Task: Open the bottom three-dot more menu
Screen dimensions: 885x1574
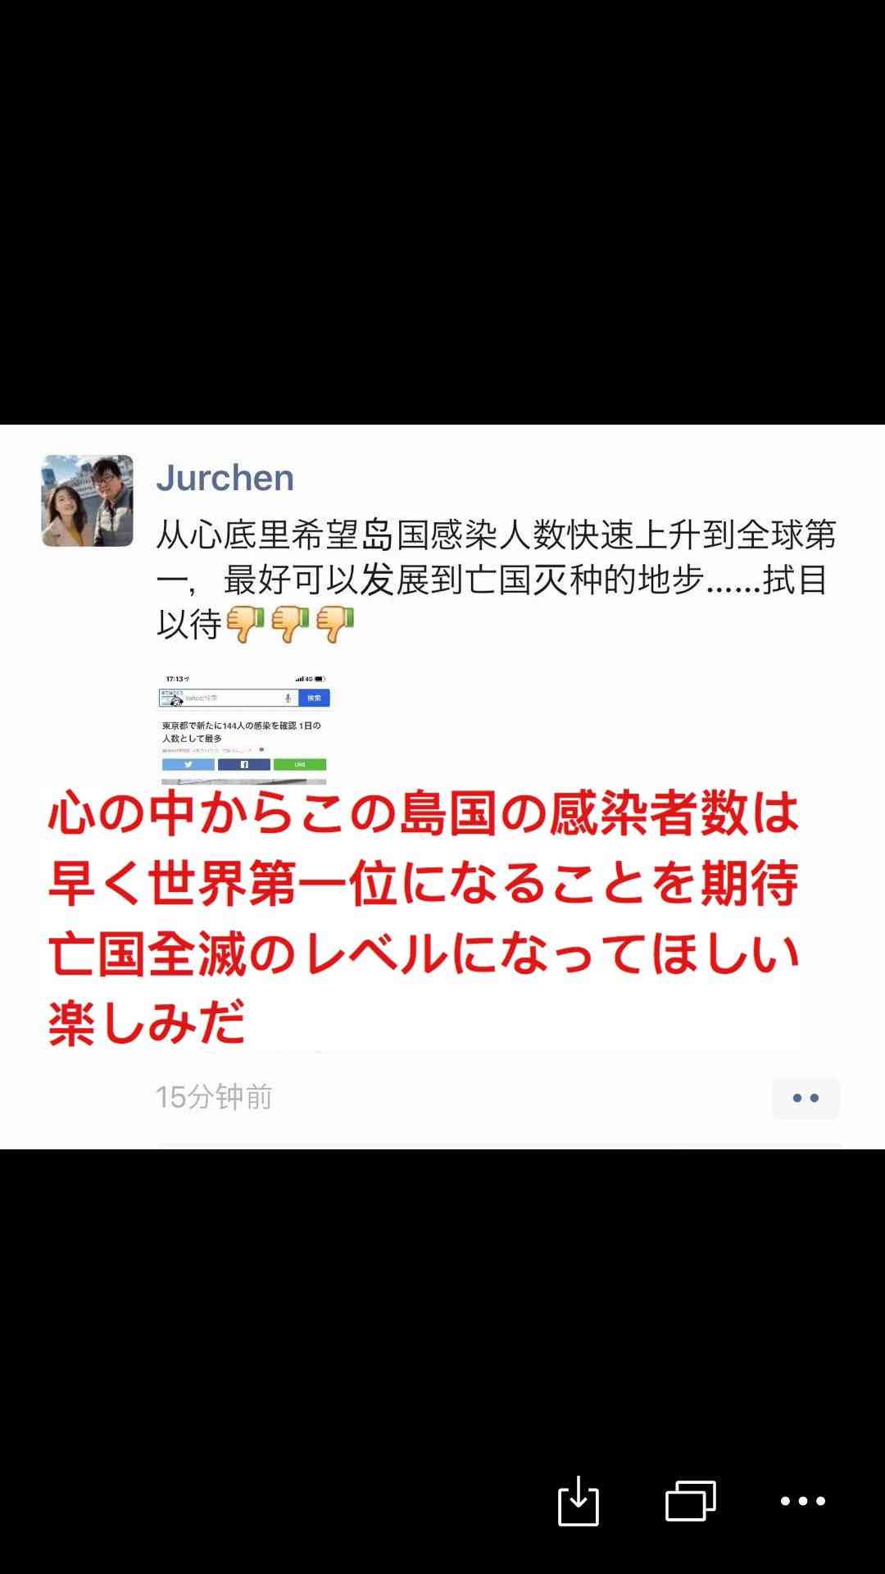Action: tap(802, 1501)
